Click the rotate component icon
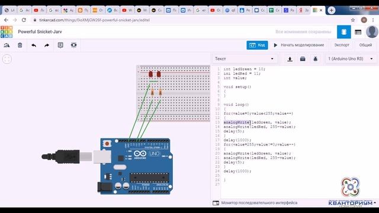Viewport: 379px width, 213px height. (x=7, y=45)
